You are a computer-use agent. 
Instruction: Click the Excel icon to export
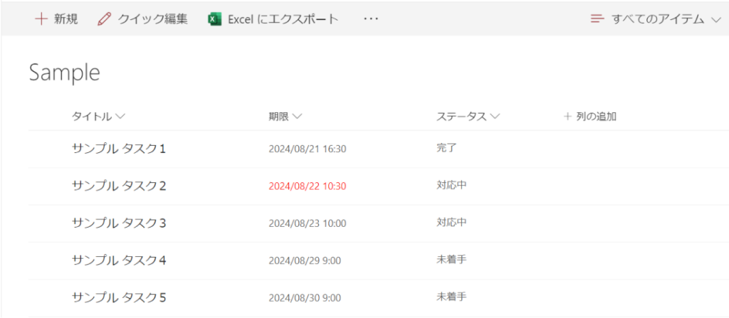point(214,19)
